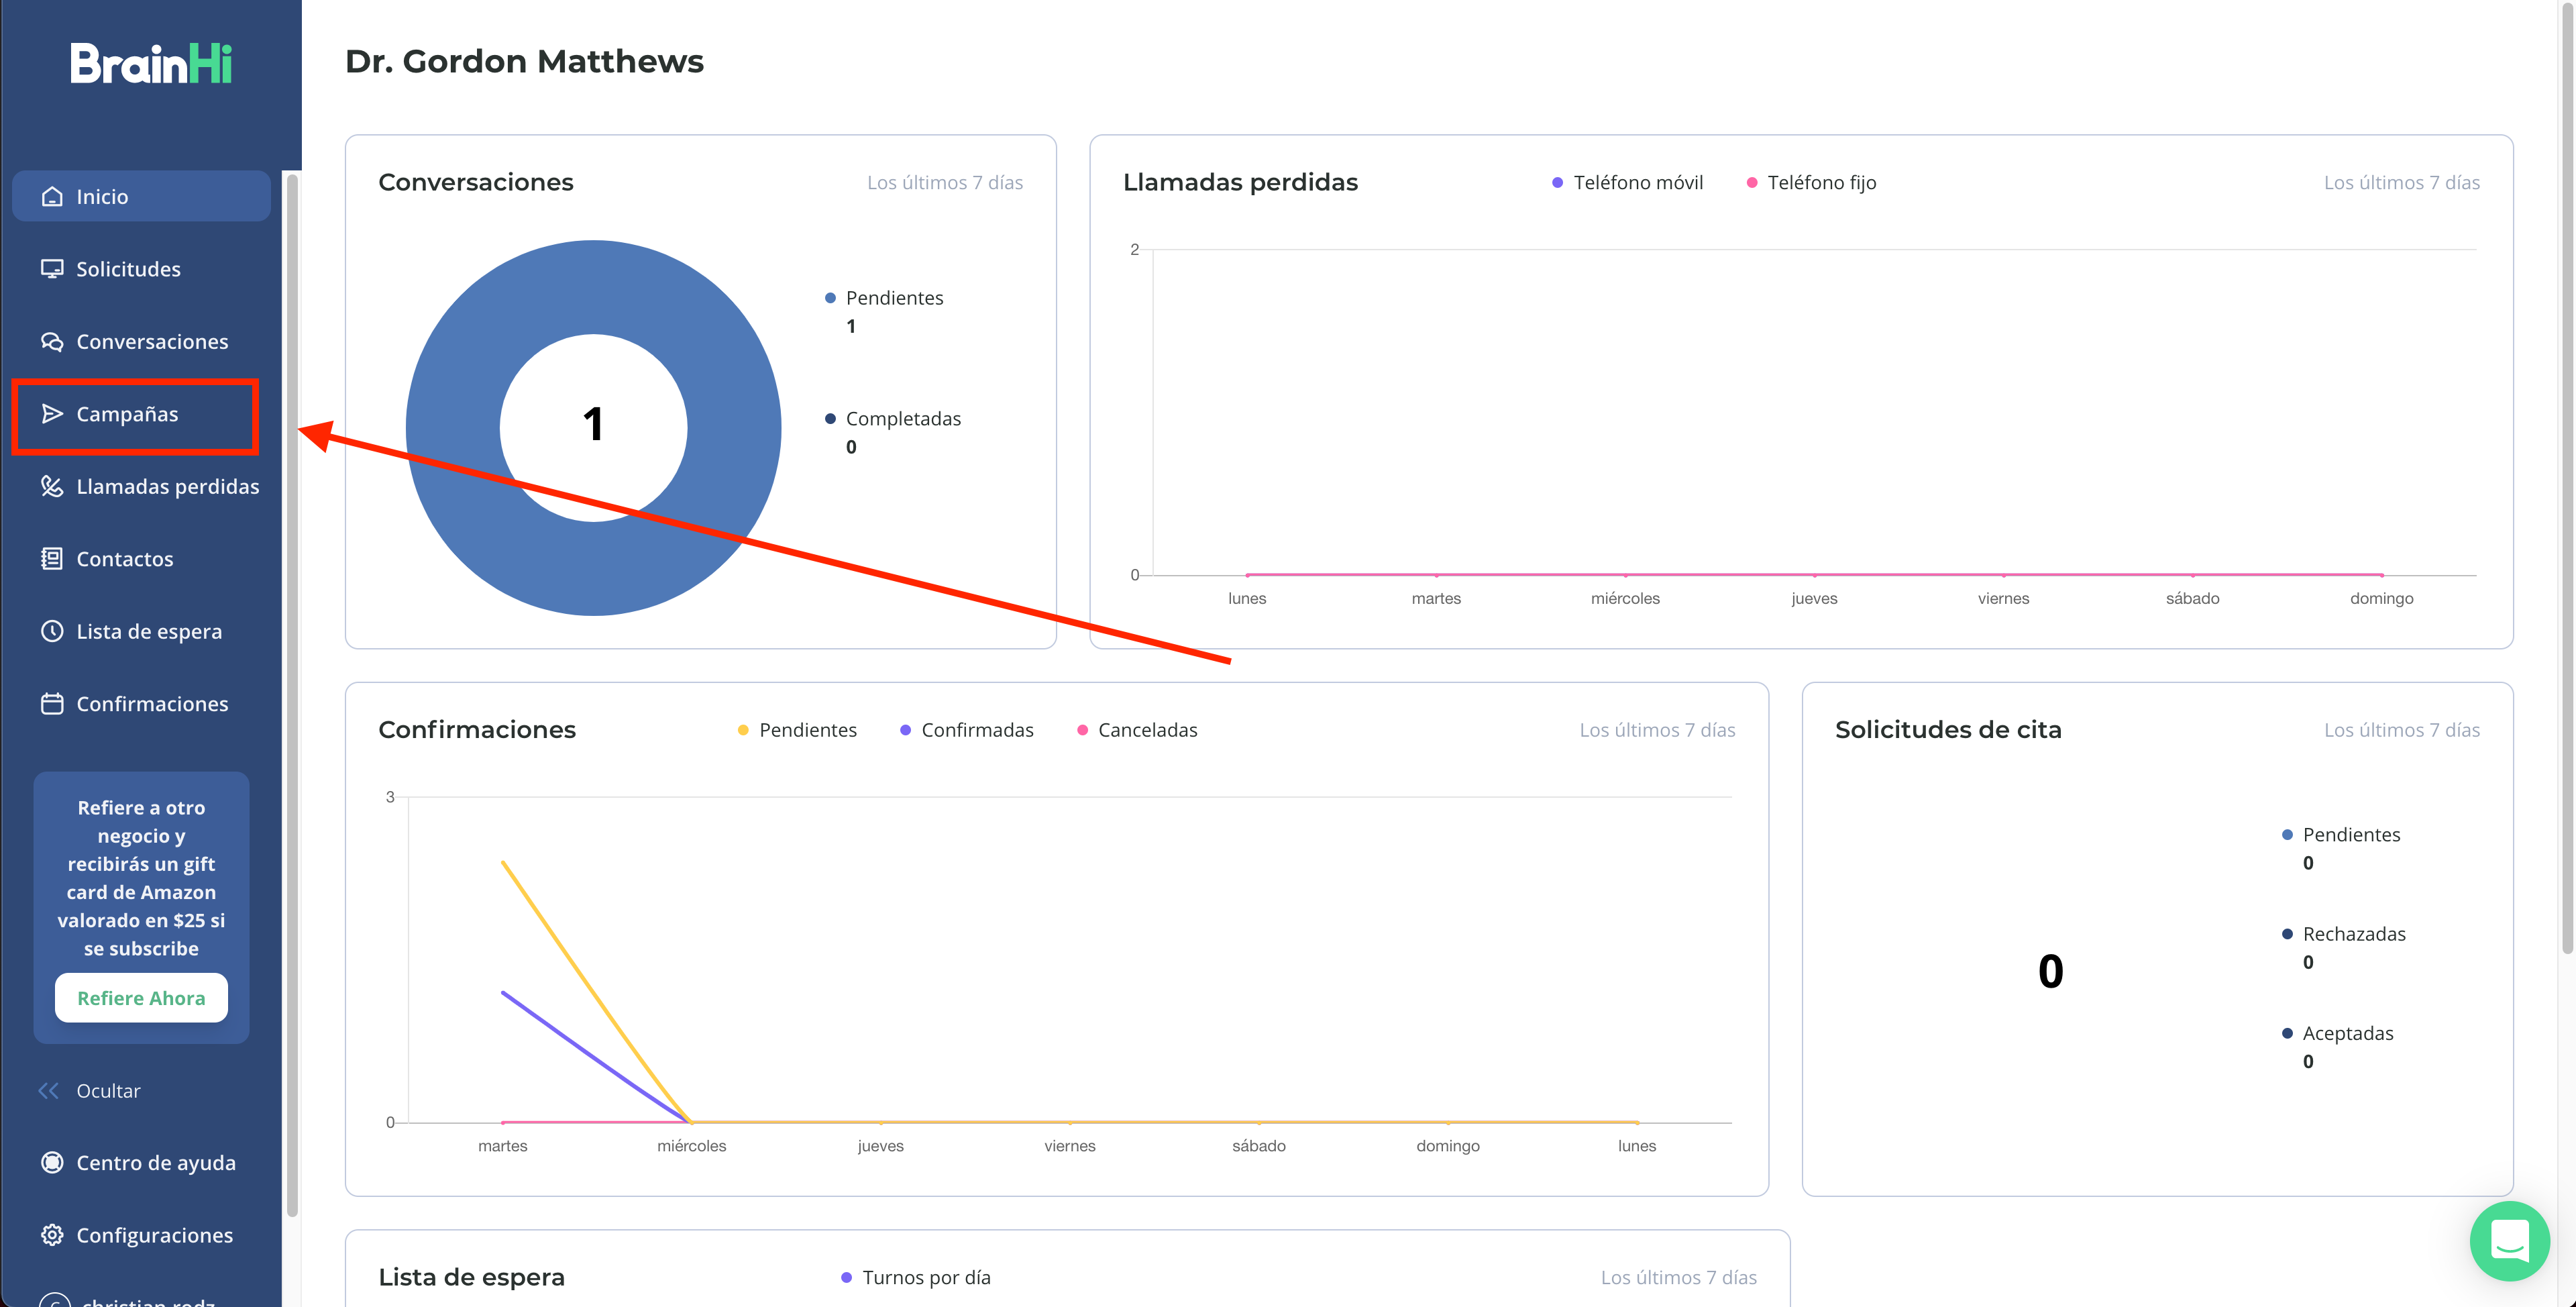2576x1307 pixels.
Task: Open the green chat support widget
Action: click(x=2509, y=1241)
